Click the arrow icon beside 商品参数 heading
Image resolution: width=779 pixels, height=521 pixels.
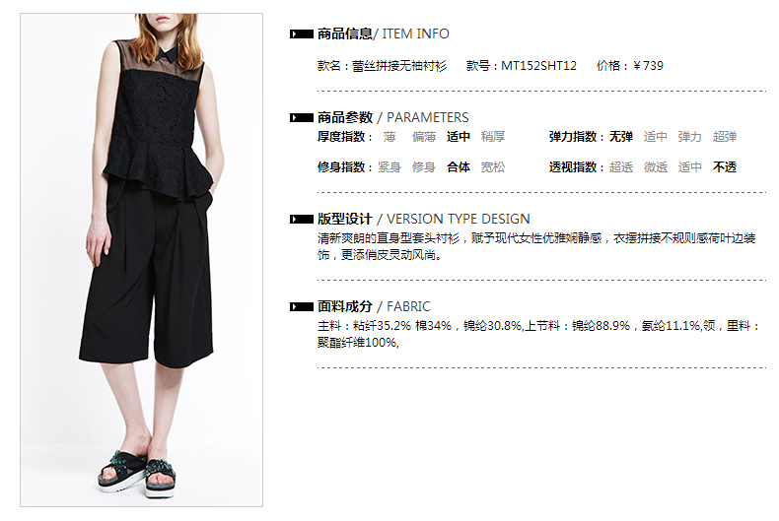tap(301, 118)
